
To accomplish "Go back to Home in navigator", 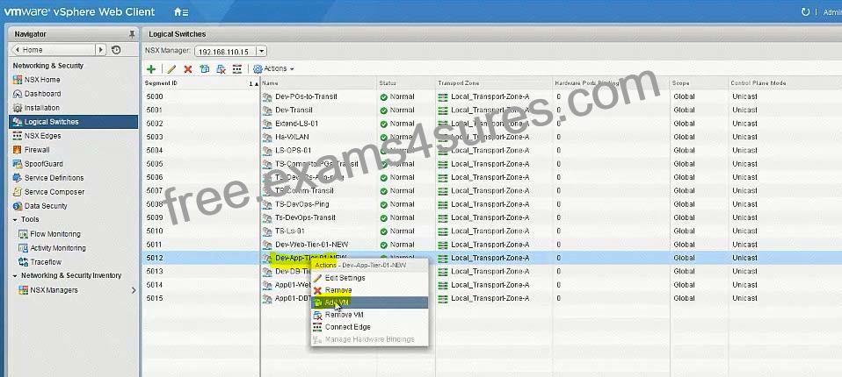I will click(53, 50).
